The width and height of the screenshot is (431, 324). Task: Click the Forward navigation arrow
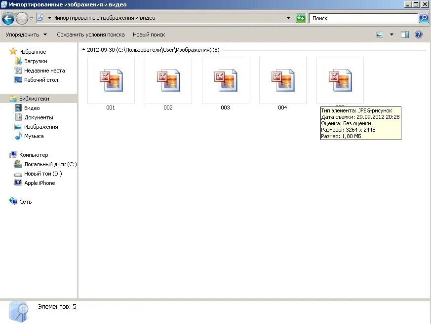tap(22, 19)
